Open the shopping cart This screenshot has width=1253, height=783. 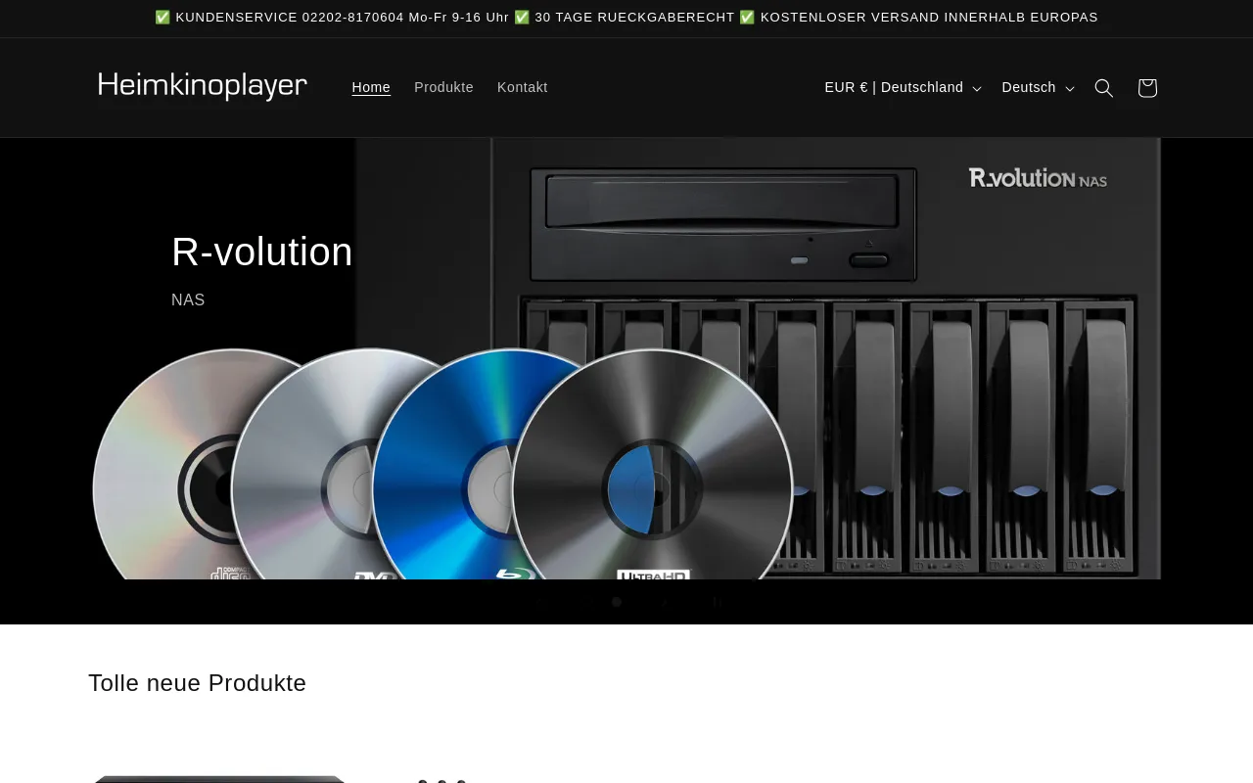[1147, 88]
